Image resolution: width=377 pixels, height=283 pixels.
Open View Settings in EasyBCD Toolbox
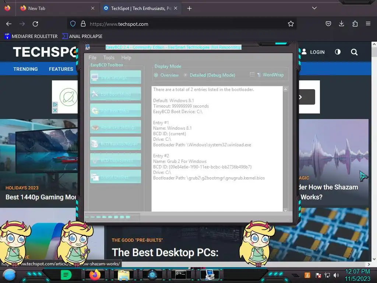pyautogui.click(x=115, y=77)
